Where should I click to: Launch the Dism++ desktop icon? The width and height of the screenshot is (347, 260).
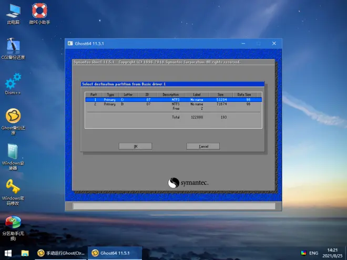(13, 84)
